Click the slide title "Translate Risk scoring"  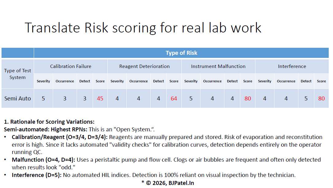(x=143, y=28)
